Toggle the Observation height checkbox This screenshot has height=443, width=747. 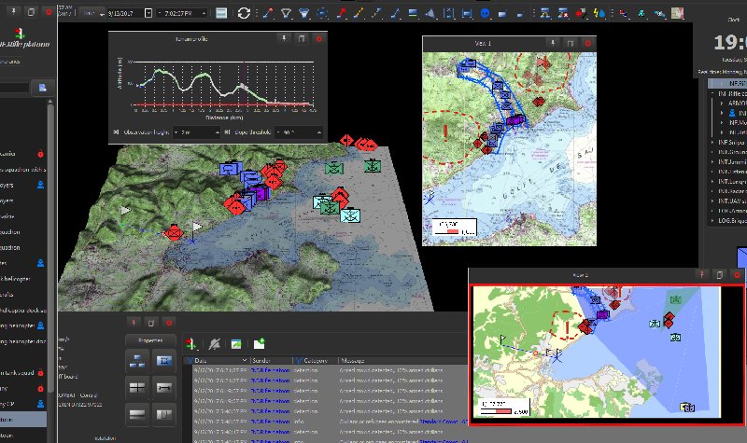point(116,132)
